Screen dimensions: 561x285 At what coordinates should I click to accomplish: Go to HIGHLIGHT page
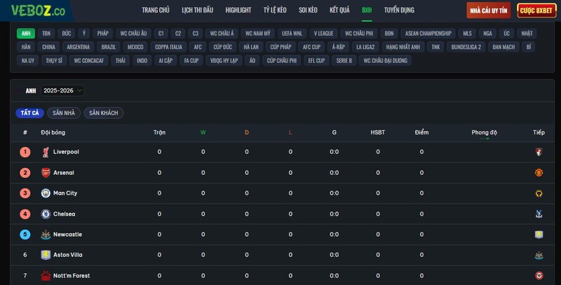tap(238, 11)
